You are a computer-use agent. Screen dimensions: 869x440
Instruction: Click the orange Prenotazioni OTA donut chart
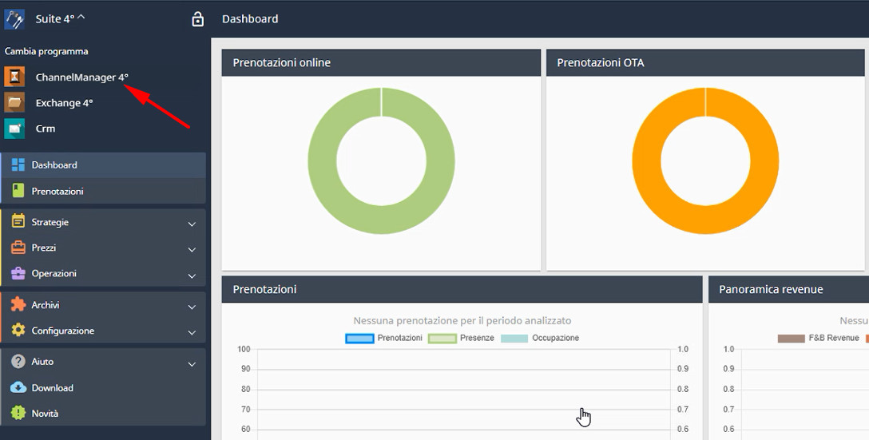pyautogui.click(x=705, y=161)
